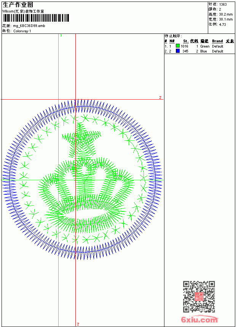This screenshot has width=236, height=327.
Task: Click the green star in embroidery design
Action: 81,140
